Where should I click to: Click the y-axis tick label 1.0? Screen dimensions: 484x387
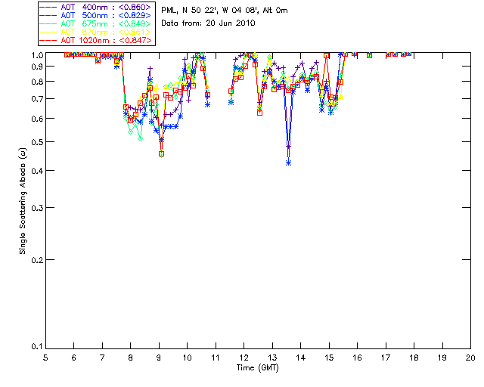(36, 55)
